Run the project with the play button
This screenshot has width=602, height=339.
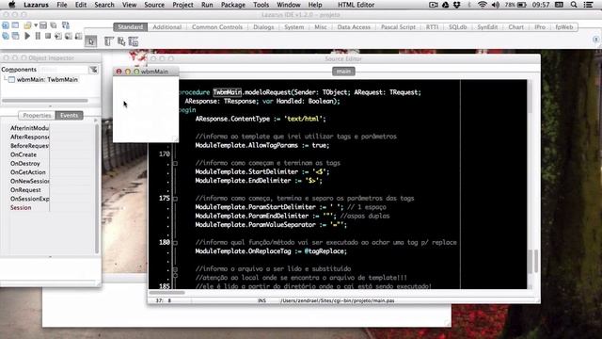27,36
